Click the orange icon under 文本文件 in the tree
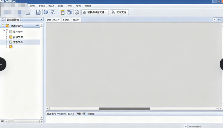This screenshot has height=128, width=223. tap(11, 47)
